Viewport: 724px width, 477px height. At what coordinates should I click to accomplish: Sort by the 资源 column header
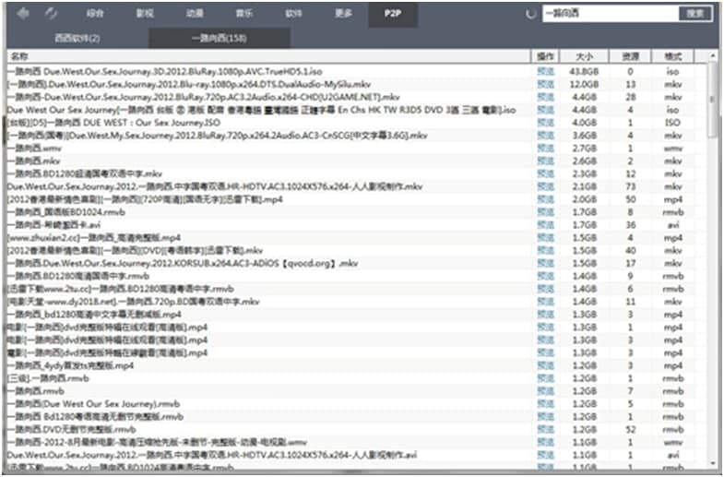click(x=630, y=56)
